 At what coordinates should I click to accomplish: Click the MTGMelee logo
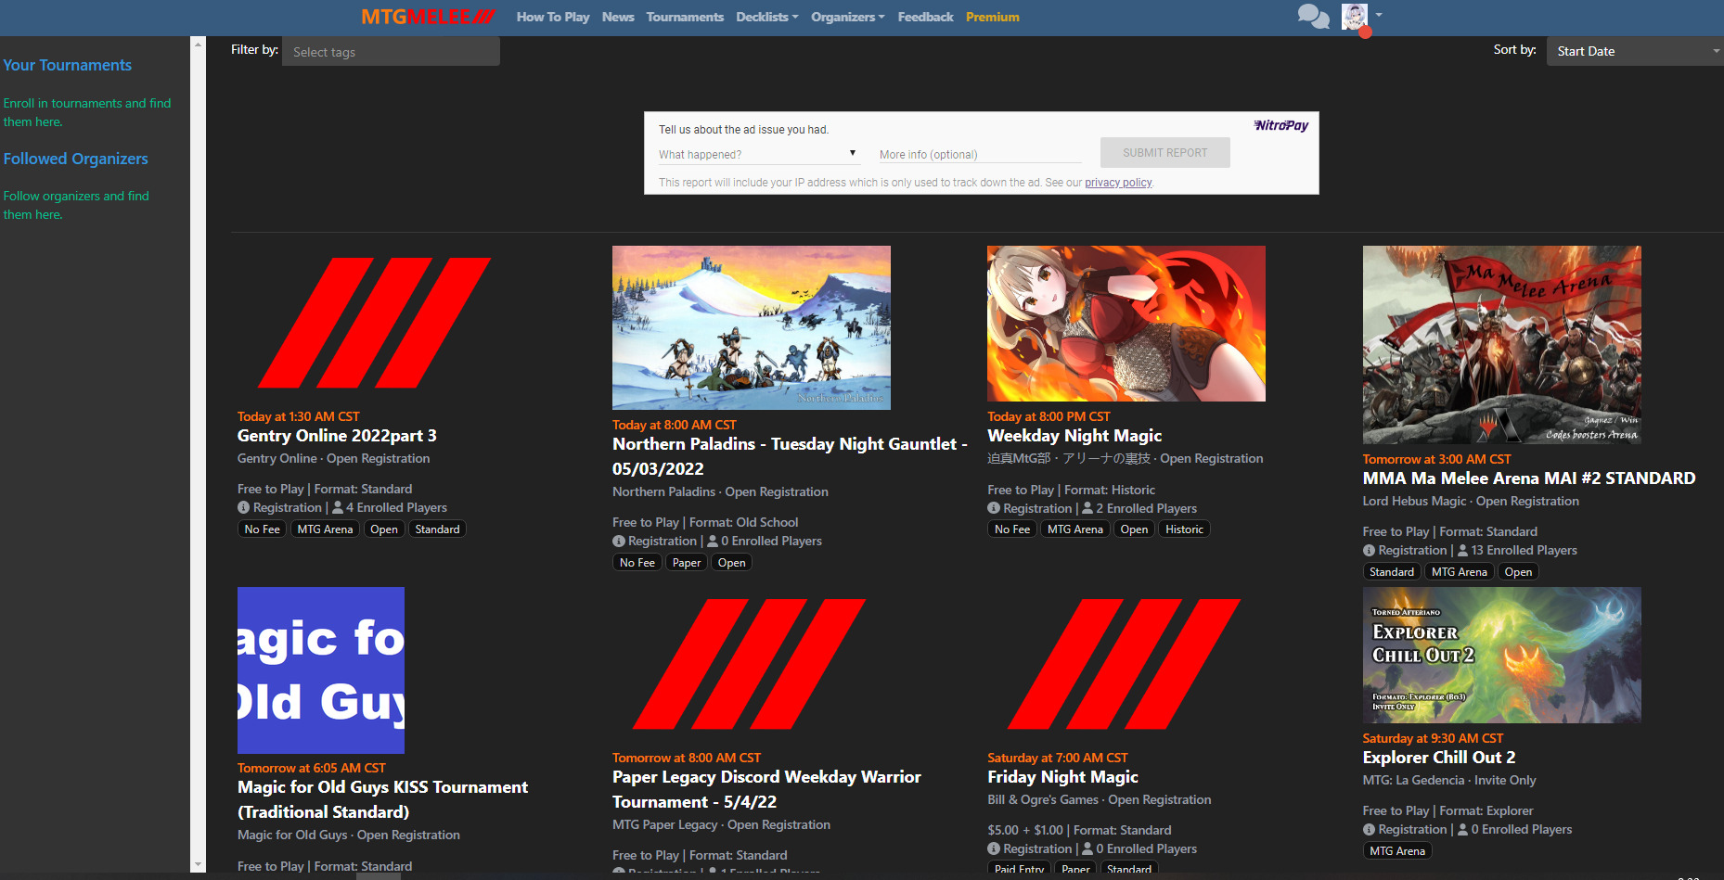[x=428, y=17]
